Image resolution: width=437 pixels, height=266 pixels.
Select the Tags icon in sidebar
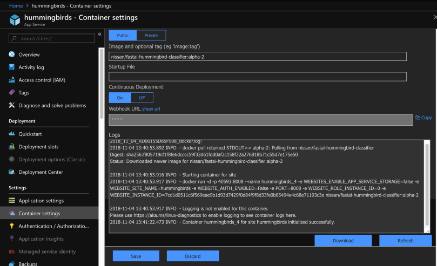(x=12, y=93)
